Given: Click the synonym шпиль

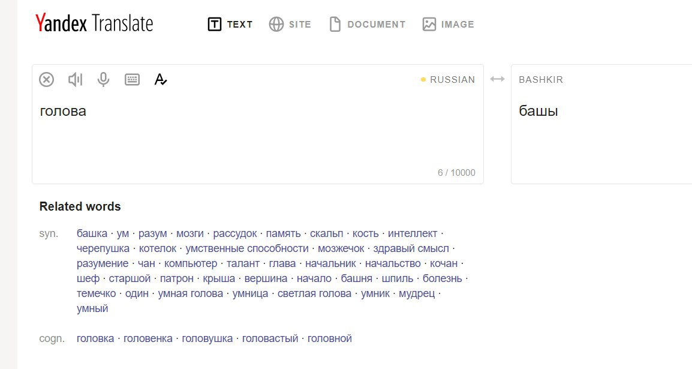Looking at the screenshot, I should tap(397, 278).
